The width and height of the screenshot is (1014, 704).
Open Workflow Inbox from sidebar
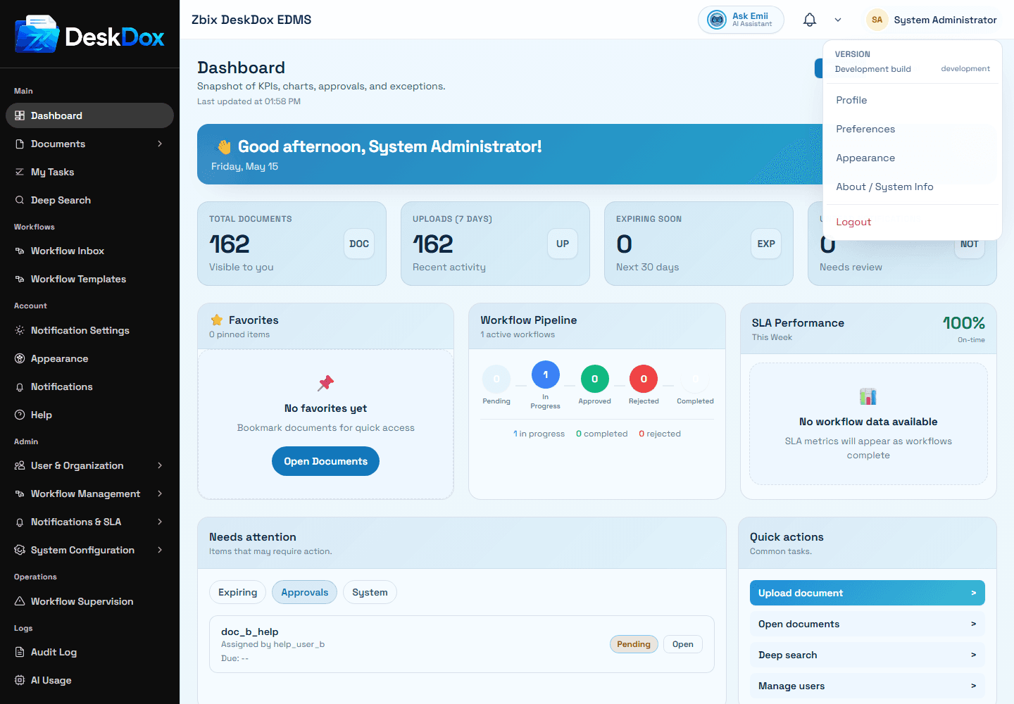pos(89,251)
